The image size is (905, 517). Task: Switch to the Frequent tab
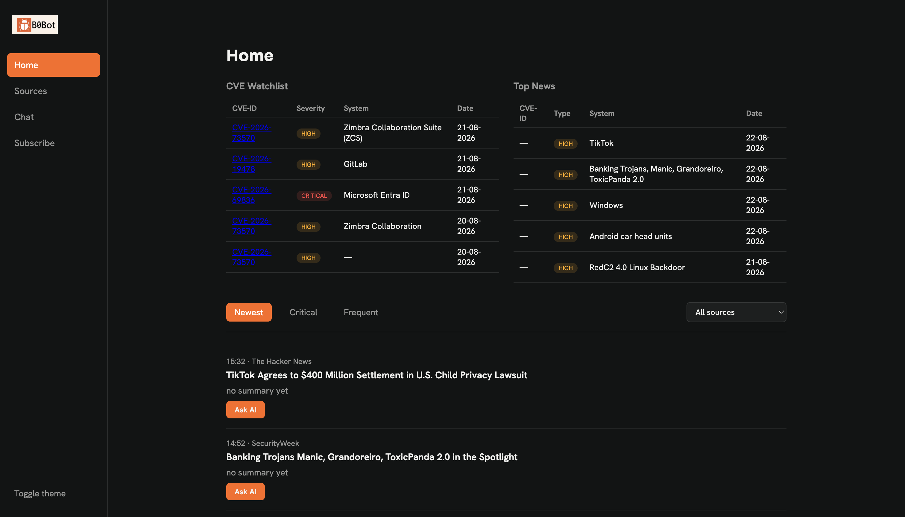(361, 312)
